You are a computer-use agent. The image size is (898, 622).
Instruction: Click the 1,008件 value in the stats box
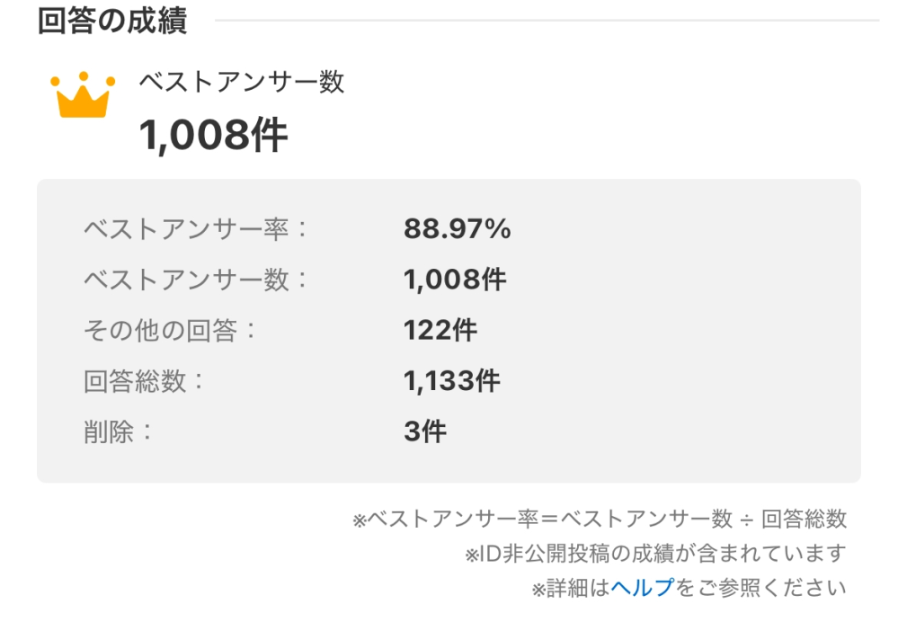(455, 280)
